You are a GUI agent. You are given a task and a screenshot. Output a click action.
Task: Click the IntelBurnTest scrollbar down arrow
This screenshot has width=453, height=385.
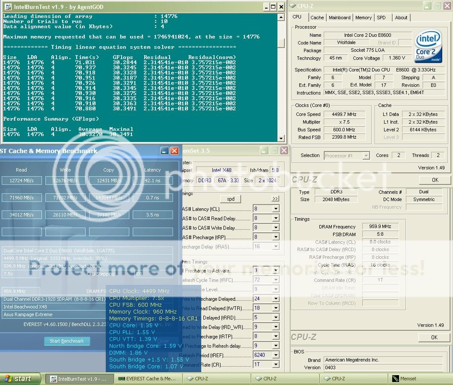[x=281, y=138]
